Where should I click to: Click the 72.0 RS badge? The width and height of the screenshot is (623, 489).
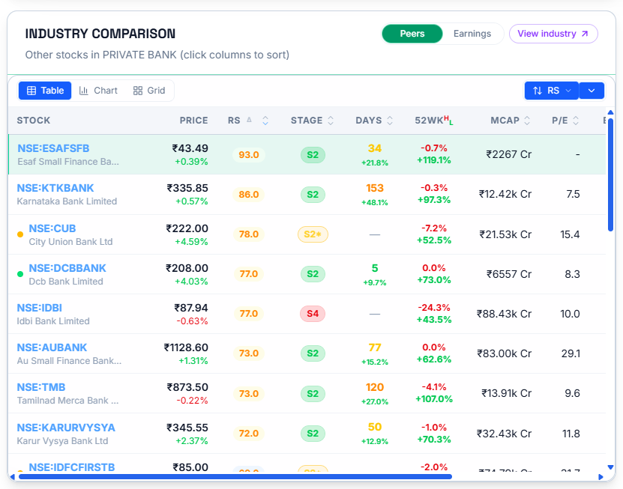249,434
